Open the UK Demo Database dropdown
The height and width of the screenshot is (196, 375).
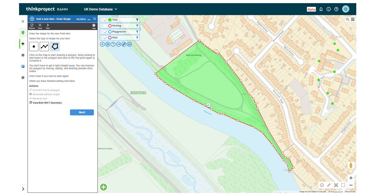[100, 9]
